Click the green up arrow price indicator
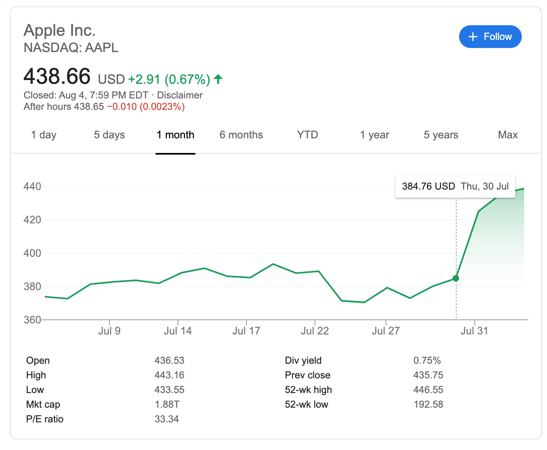Screen dimensions: 547x450 tap(218, 79)
